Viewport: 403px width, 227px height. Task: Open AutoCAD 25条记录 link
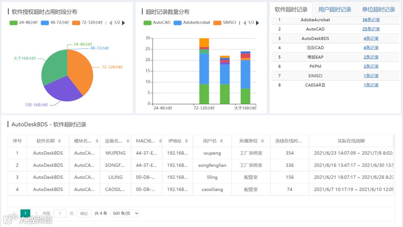click(371, 29)
